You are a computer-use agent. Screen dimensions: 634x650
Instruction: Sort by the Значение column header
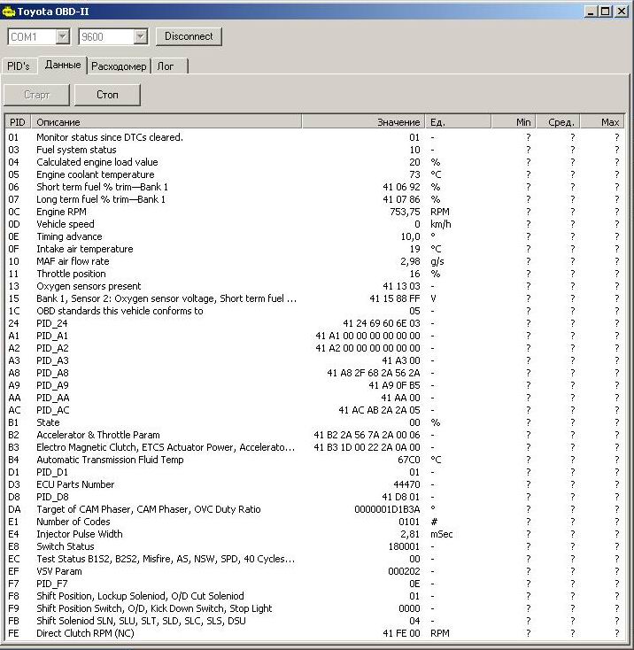[363, 122]
